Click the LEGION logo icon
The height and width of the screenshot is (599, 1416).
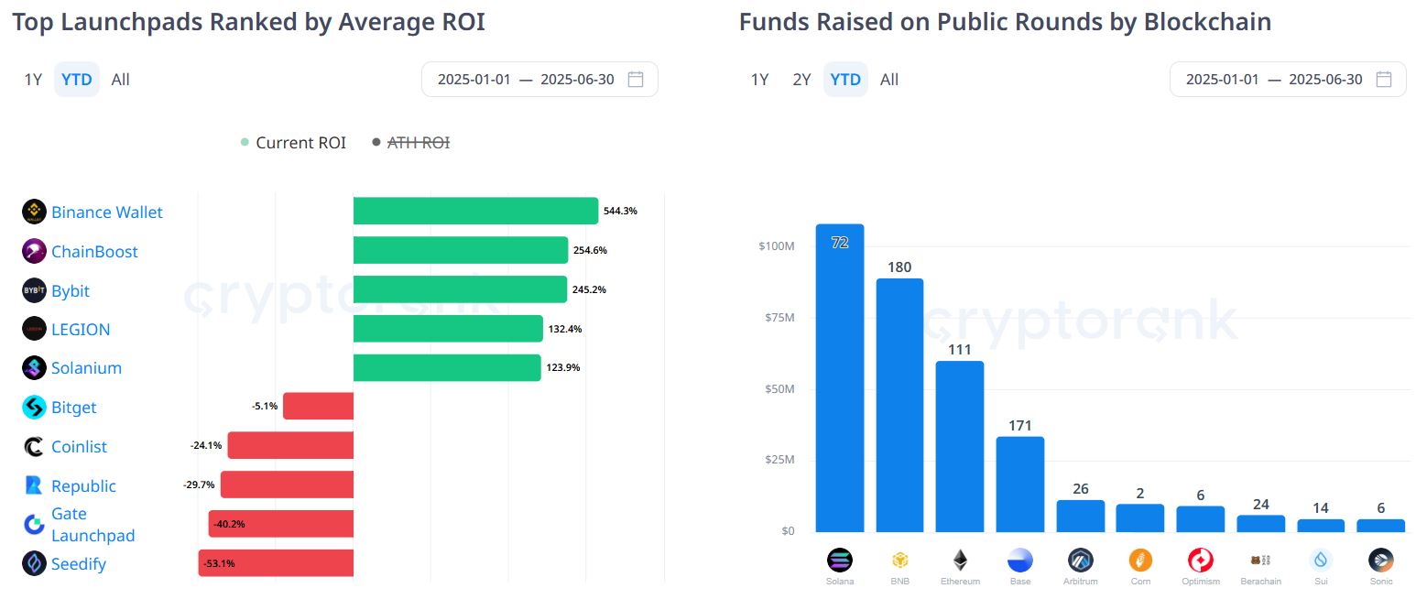click(x=34, y=329)
